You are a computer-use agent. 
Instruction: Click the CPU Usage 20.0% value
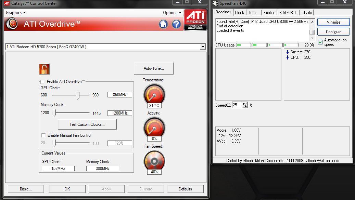pos(309,45)
